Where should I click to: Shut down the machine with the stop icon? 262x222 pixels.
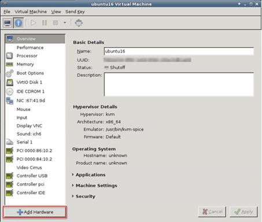click(56, 23)
